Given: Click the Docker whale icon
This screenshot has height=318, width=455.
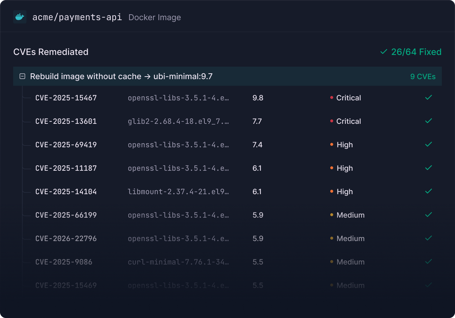Looking at the screenshot, I should pos(20,17).
